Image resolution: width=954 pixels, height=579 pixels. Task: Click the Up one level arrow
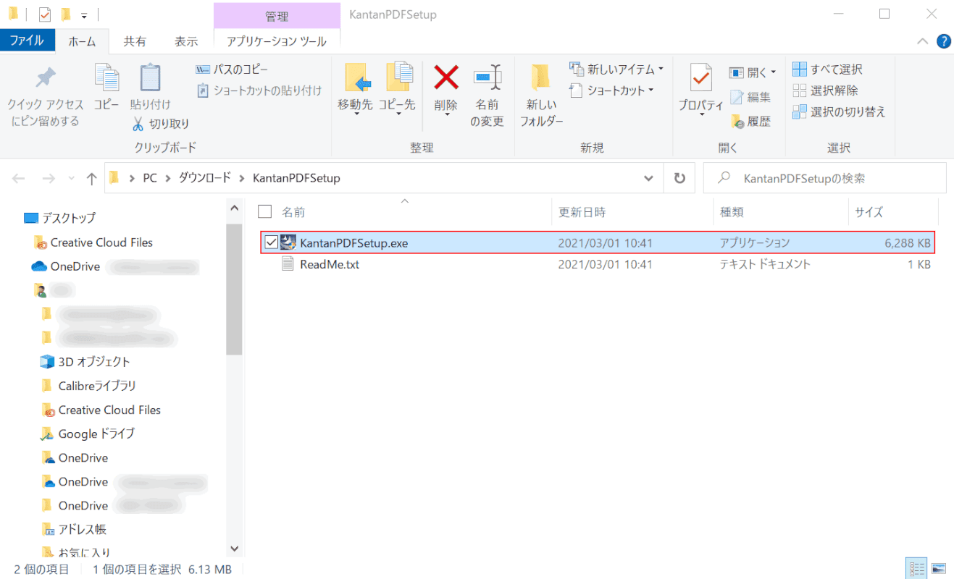coord(91,178)
